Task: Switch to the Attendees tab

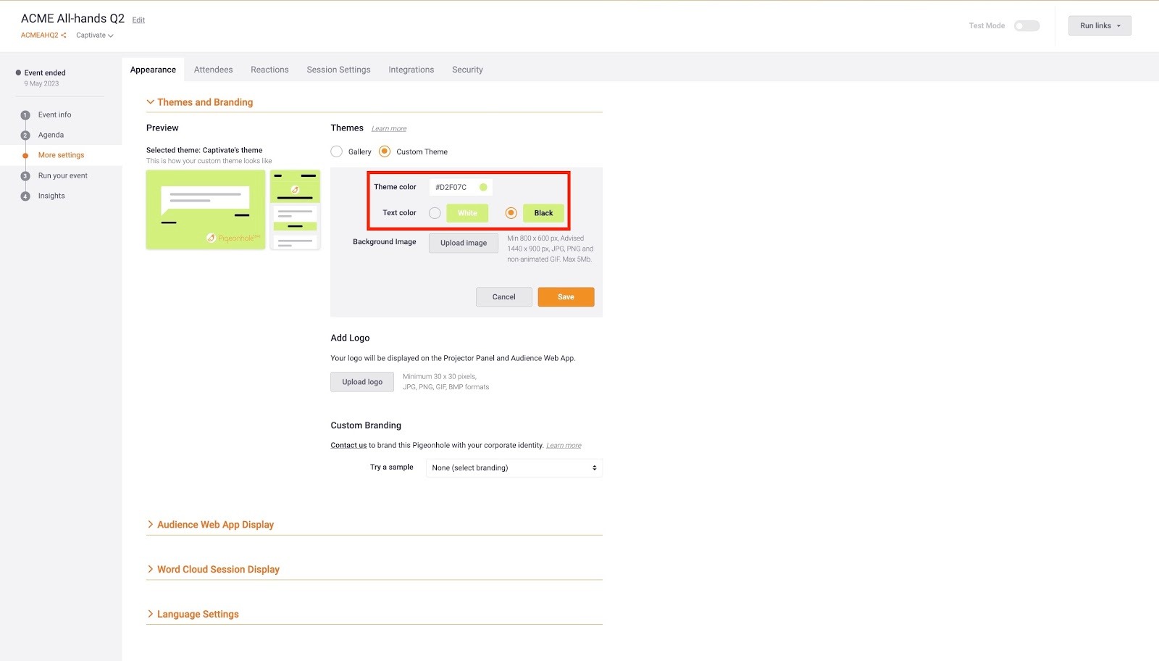Action: (x=213, y=70)
